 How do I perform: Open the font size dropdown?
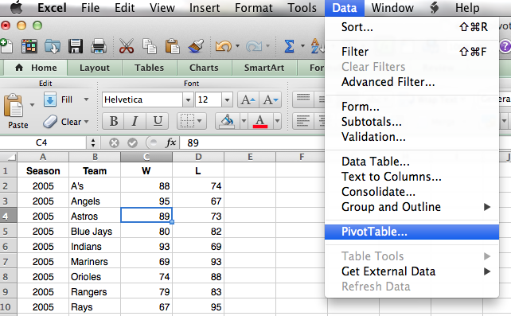point(227,99)
